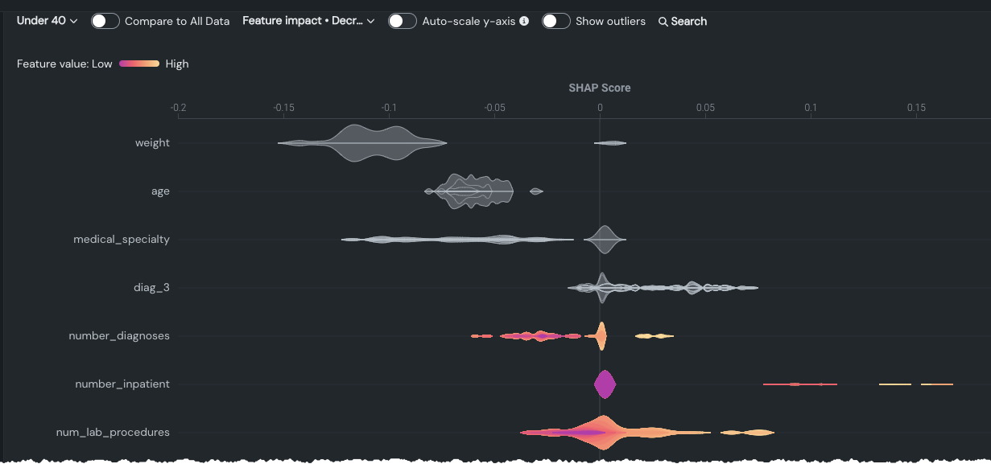
Task: Open the Under 40 segment dropdown
Action: tap(47, 21)
